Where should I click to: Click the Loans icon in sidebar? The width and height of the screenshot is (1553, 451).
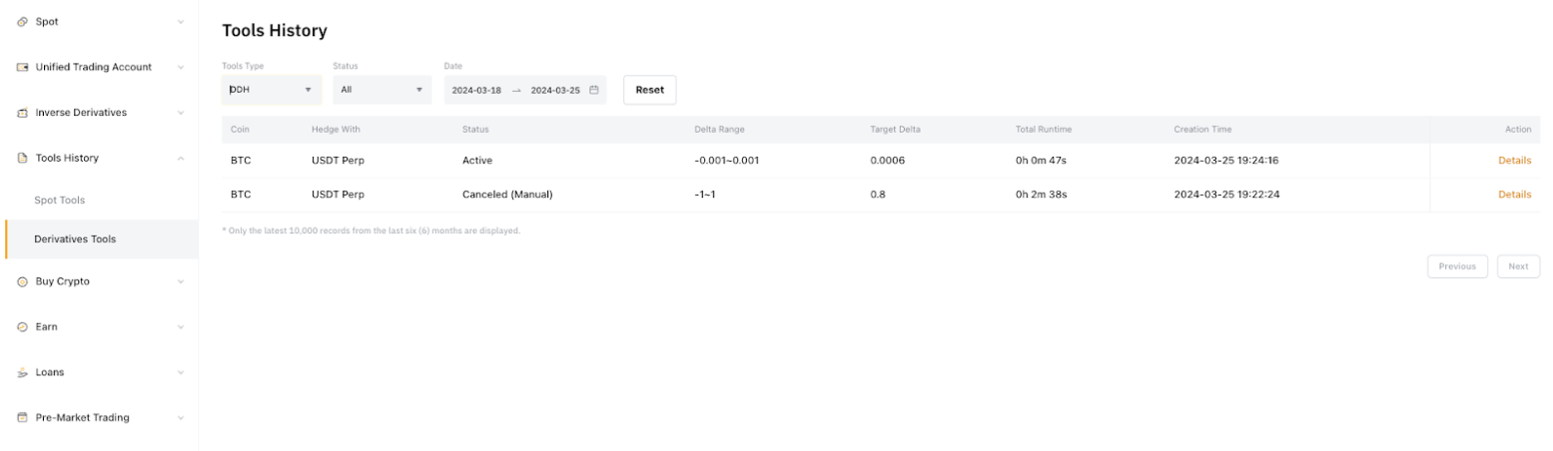pos(22,372)
